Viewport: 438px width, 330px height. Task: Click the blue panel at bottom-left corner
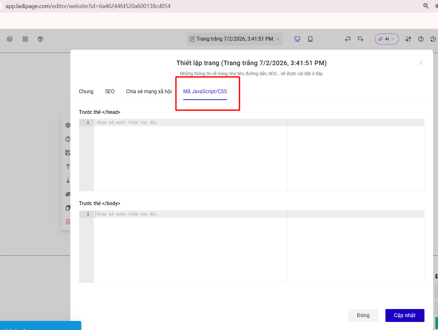click(41, 325)
